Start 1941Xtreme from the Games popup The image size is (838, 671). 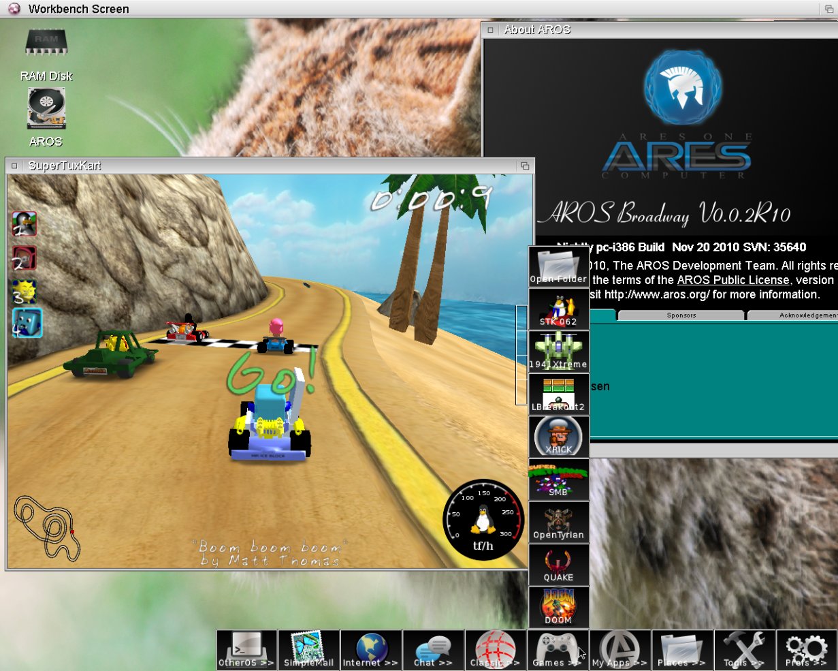click(559, 352)
